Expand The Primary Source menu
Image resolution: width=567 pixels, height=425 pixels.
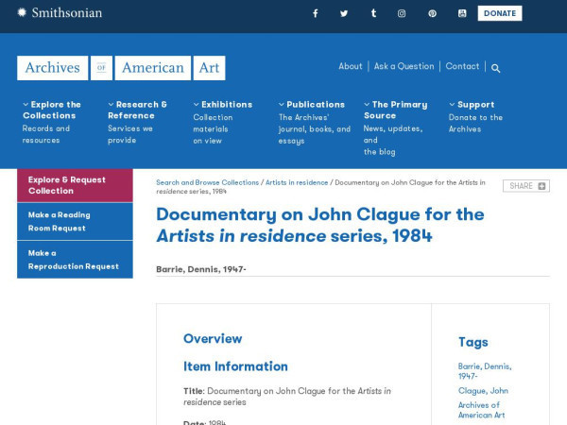(396, 110)
